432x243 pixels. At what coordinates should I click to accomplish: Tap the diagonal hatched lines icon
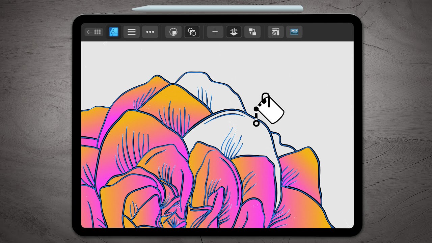[x=276, y=32]
